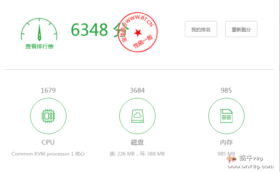The height and width of the screenshot is (172, 280).
Task: Click the snail mascot watermark logo
Action: pyautogui.click(x=231, y=161)
